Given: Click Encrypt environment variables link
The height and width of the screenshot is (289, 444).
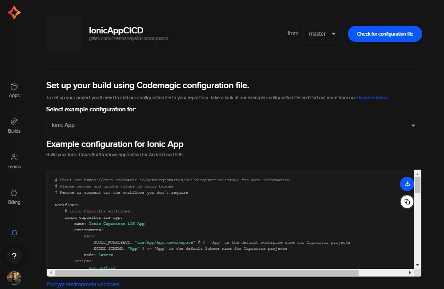Looking at the screenshot, I should pyautogui.click(x=83, y=284).
